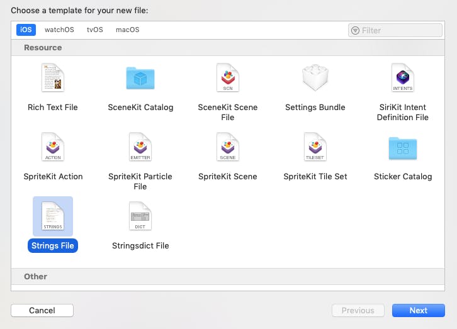Click the 'Resource' section header

pyautogui.click(x=43, y=47)
